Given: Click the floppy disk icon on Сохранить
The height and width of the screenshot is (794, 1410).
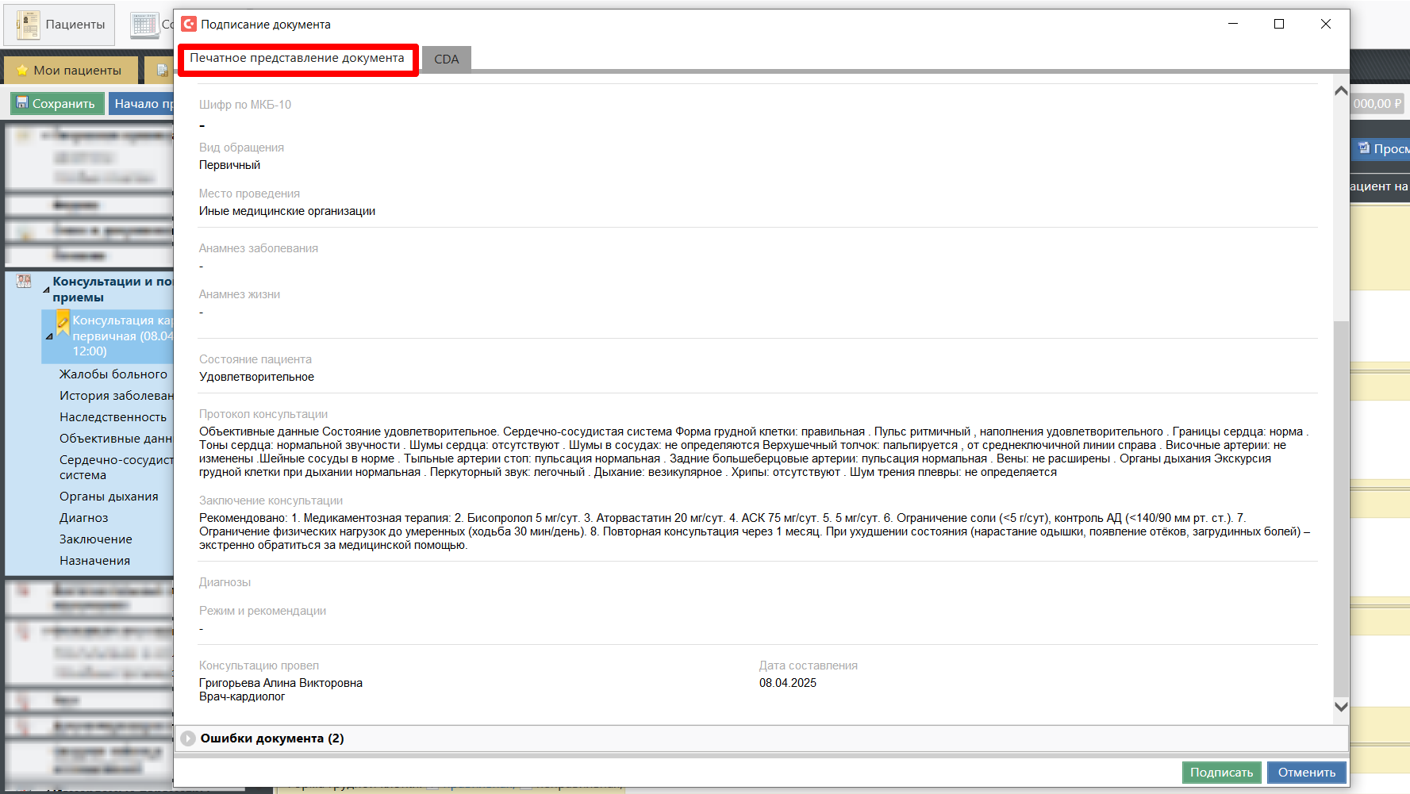Looking at the screenshot, I should (22, 103).
